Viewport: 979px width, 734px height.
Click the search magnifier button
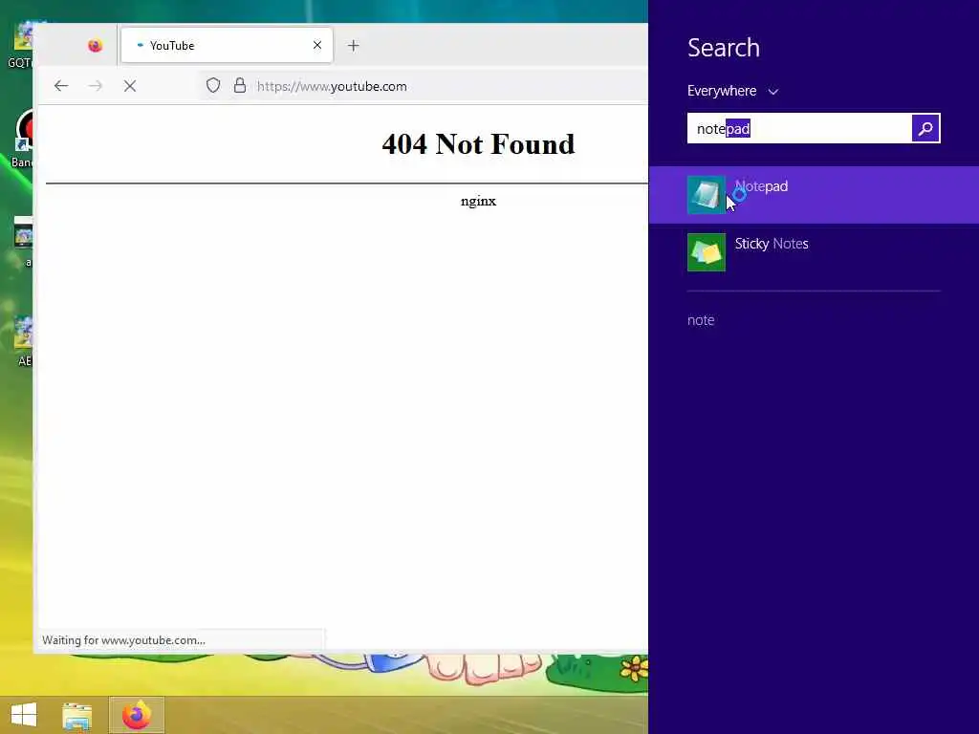(925, 129)
